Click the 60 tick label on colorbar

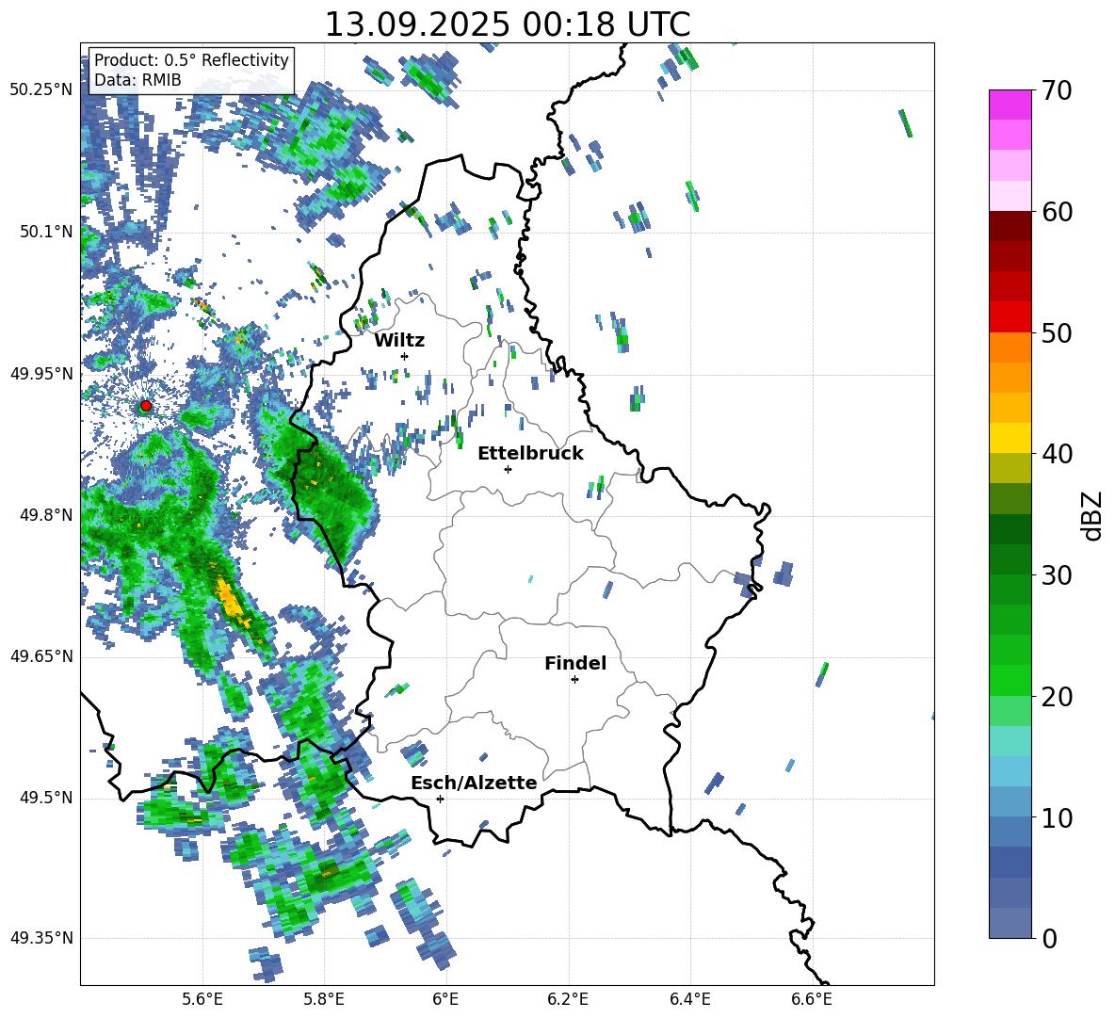pos(1057,212)
